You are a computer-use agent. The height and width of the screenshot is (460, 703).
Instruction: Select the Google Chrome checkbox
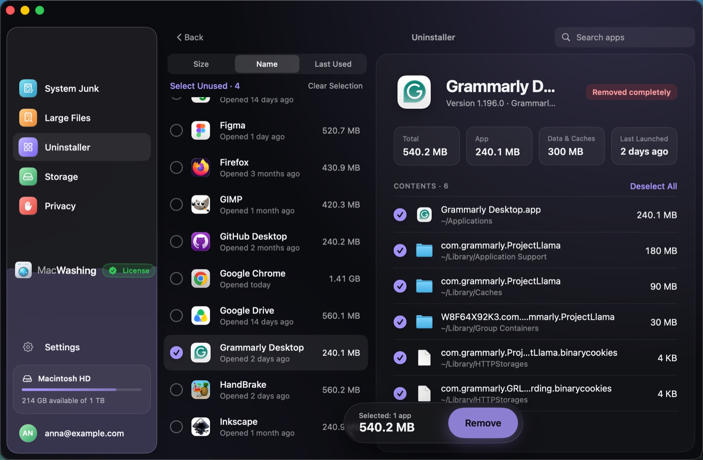[176, 279]
